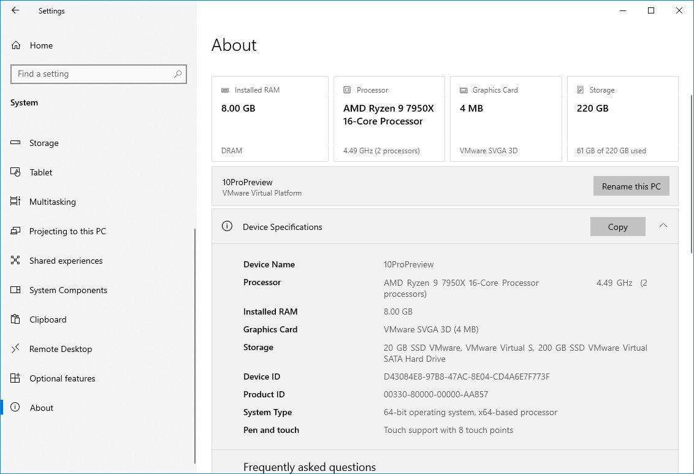This screenshot has width=694, height=474.
Task: Collapse the Device Specifications section
Action: [x=663, y=226]
